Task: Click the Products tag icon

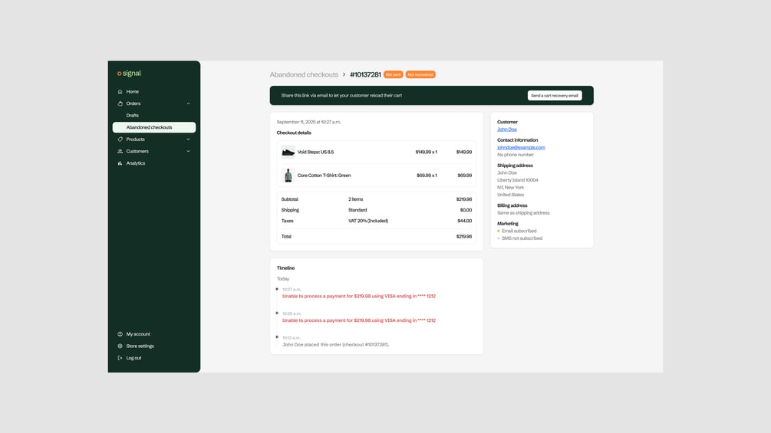Action: click(120, 139)
